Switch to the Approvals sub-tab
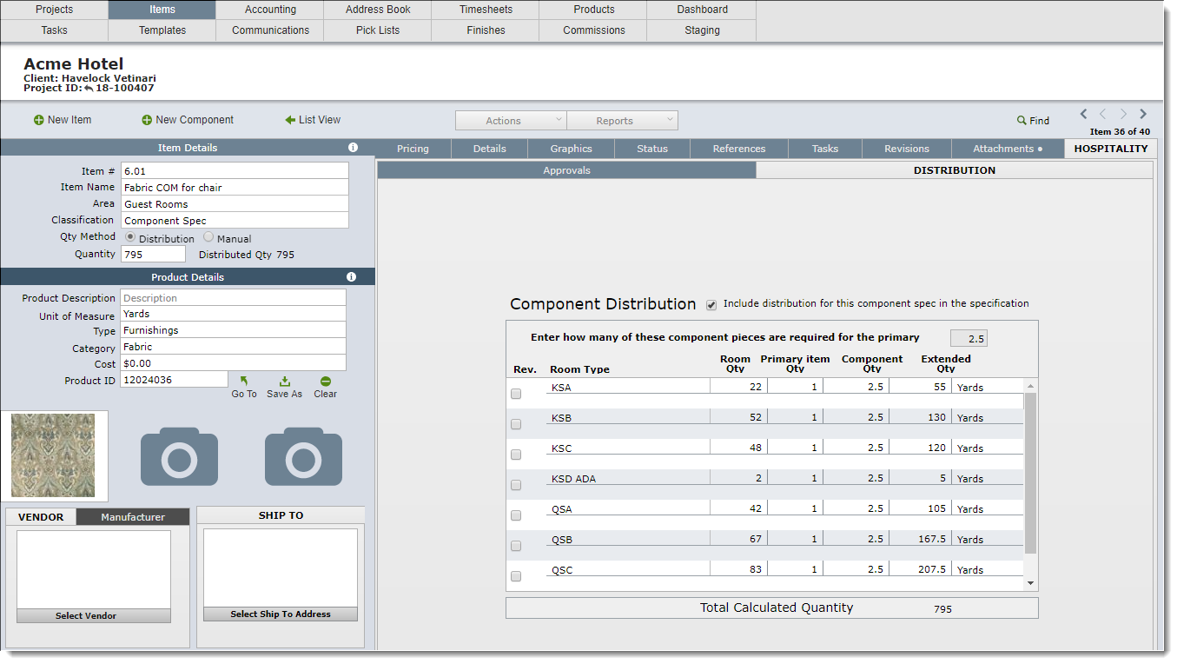The image size is (1177, 664). coord(566,170)
